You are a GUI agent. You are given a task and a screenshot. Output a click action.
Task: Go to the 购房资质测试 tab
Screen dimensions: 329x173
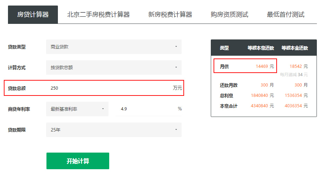230,15
